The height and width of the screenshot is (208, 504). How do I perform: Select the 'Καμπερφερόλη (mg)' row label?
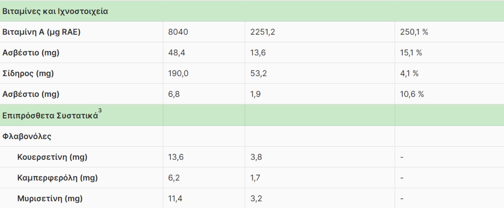pos(57,178)
